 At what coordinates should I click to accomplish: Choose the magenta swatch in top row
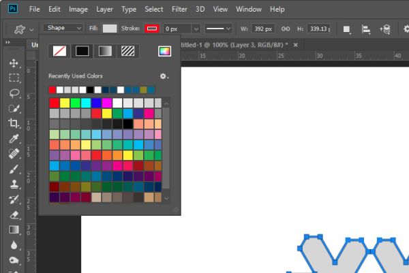click(107, 103)
